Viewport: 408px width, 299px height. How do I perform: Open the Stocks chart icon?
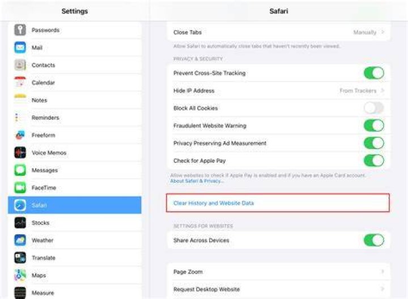[x=20, y=222]
